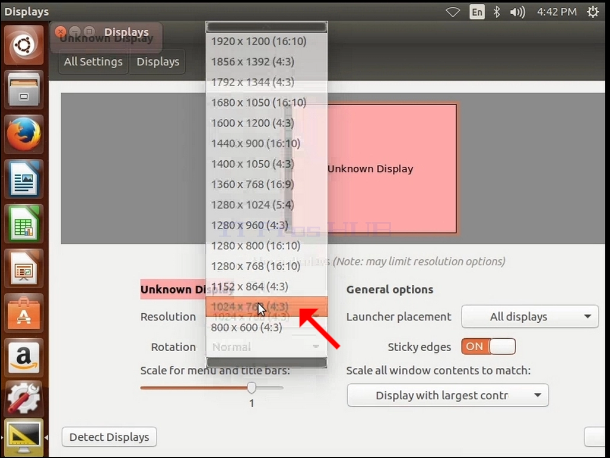The image size is (610, 458).
Task: Open System Settings wrench-and-gear icon
Action: pos(24,398)
